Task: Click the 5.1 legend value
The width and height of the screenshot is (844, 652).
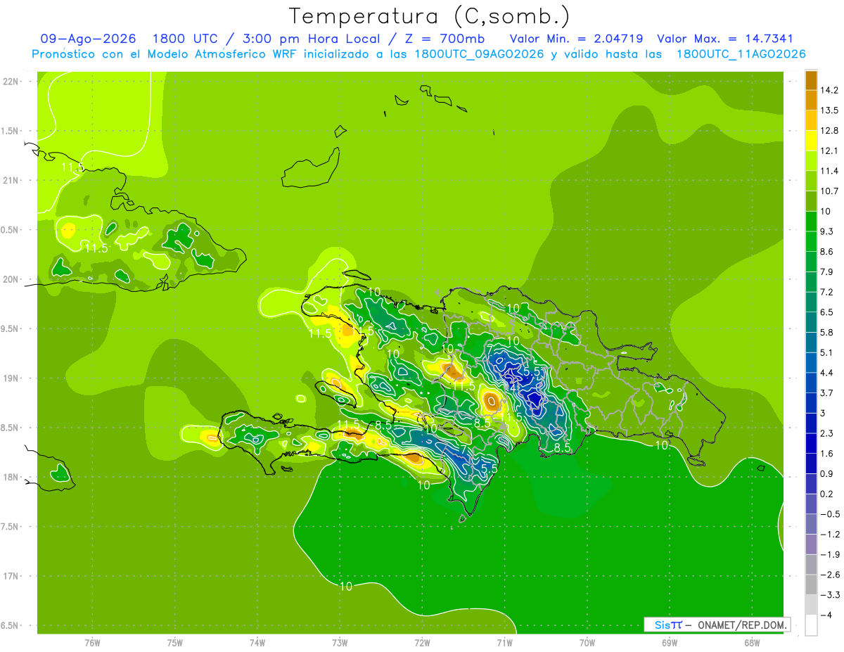Action: (x=827, y=352)
